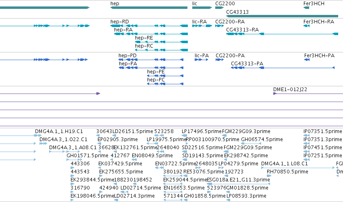Image resolution: width=343 pixels, height=202 pixels.
Task: Click the DMG4A.3_1.A08.C1 feature label
Action: click(73, 148)
